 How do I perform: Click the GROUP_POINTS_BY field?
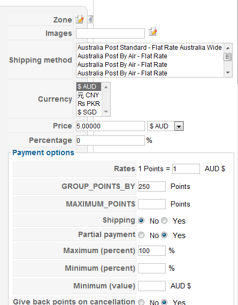[x=152, y=187]
